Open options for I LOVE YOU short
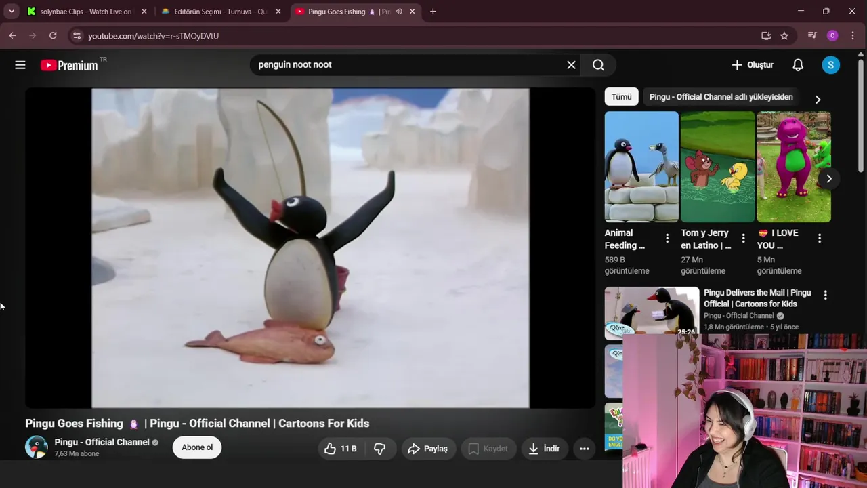The height and width of the screenshot is (488, 867). [x=820, y=239]
